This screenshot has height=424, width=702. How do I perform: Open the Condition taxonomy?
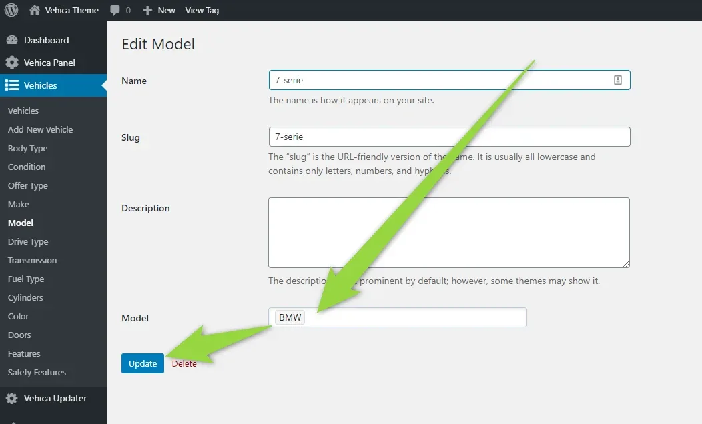click(27, 167)
